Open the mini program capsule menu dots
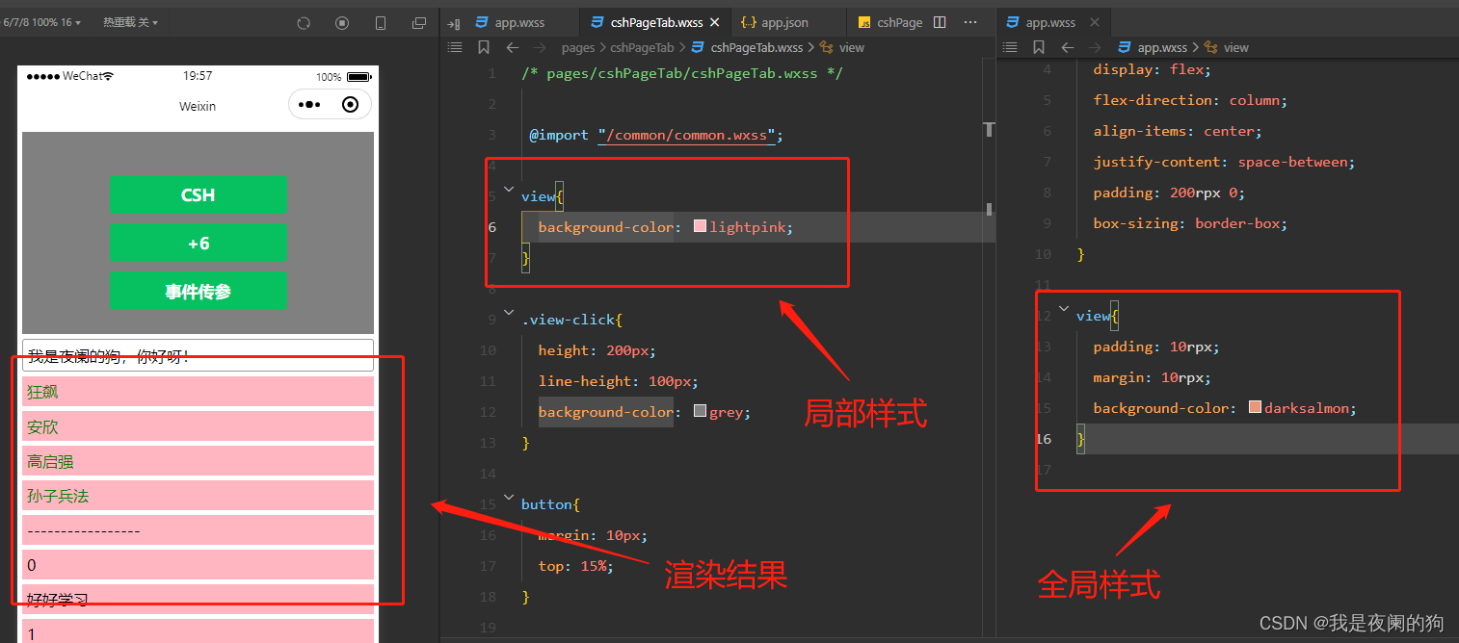 point(309,105)
